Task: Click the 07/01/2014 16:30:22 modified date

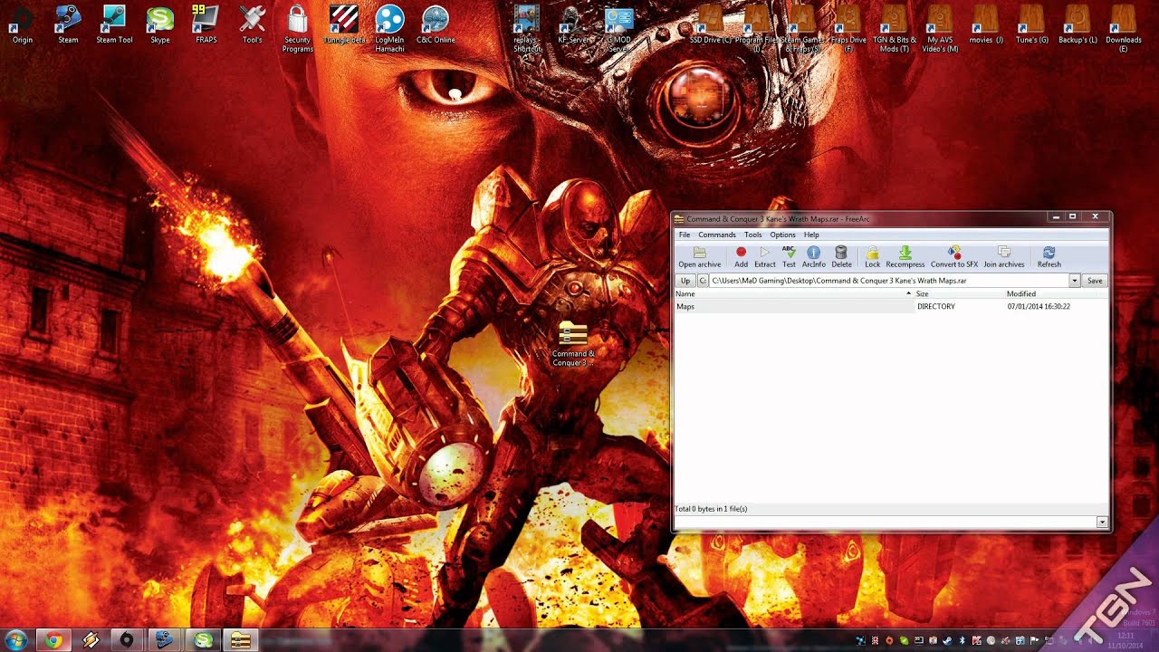Action: point(1039,306)
